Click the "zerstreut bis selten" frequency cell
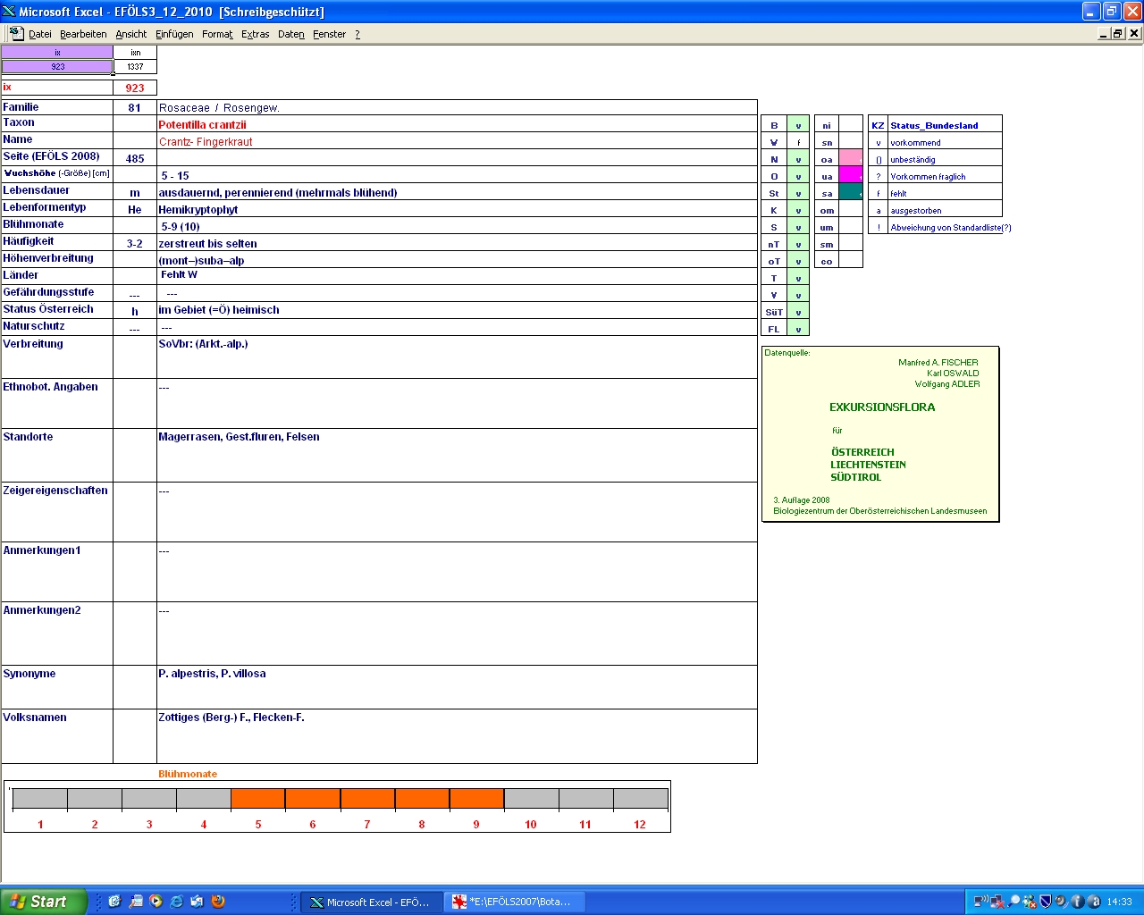Image resolution: width=1144 pixels, height=915 pixels. (x=457, y=243)
